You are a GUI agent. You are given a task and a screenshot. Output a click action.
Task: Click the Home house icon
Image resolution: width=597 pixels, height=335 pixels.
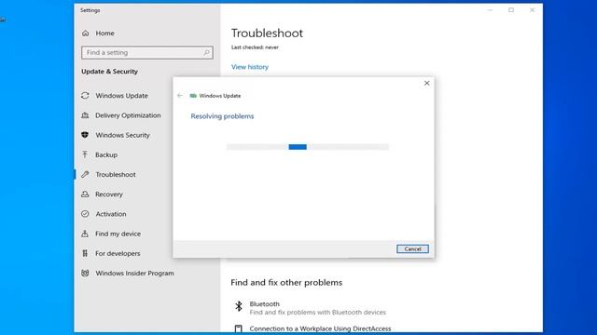click(85, 33)
